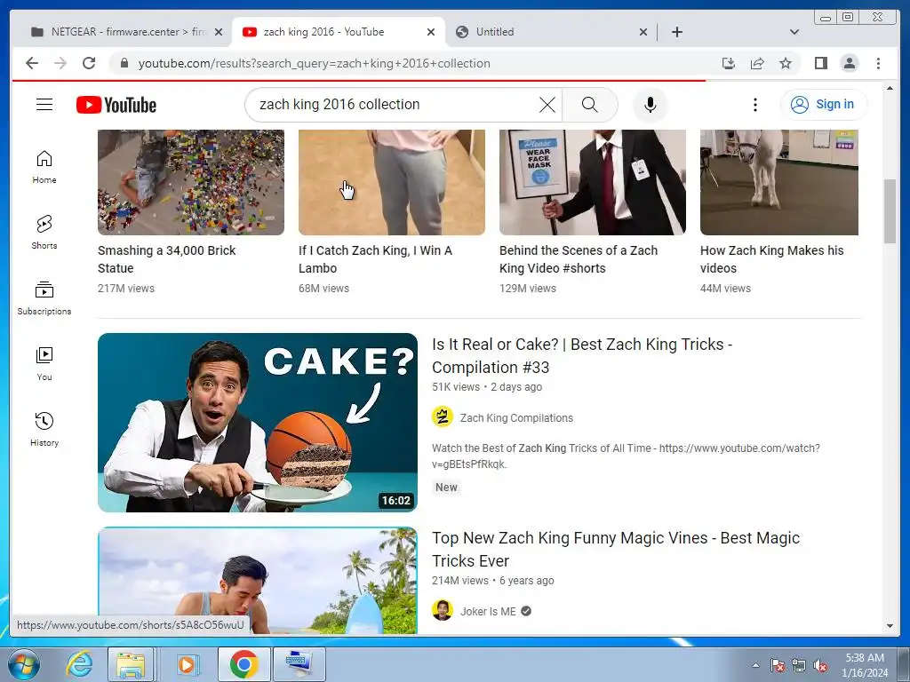Open the network tray icon
This screenshot has width=910, height=682.
799,665
